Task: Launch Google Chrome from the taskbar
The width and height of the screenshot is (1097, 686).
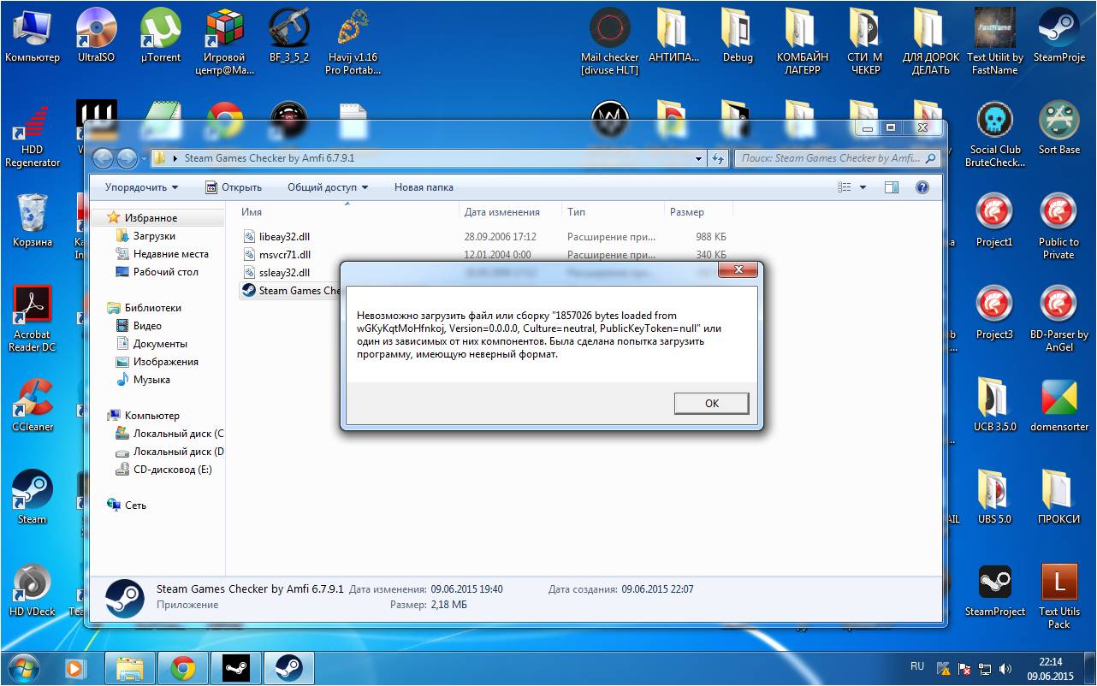Action: point(183,667)
